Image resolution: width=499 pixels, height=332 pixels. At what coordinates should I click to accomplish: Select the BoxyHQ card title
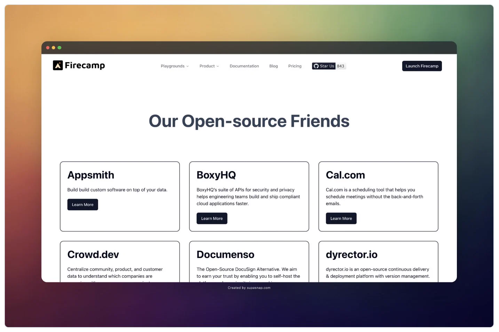[216, 175]
